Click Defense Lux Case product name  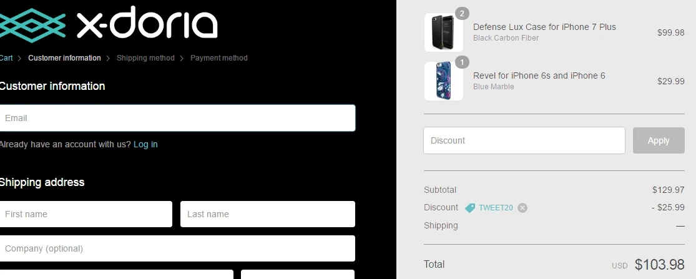point(544,27)
